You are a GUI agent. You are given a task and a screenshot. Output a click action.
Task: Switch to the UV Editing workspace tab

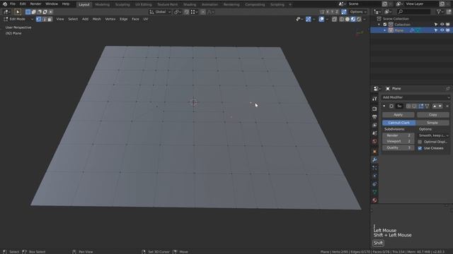[144, 4]
